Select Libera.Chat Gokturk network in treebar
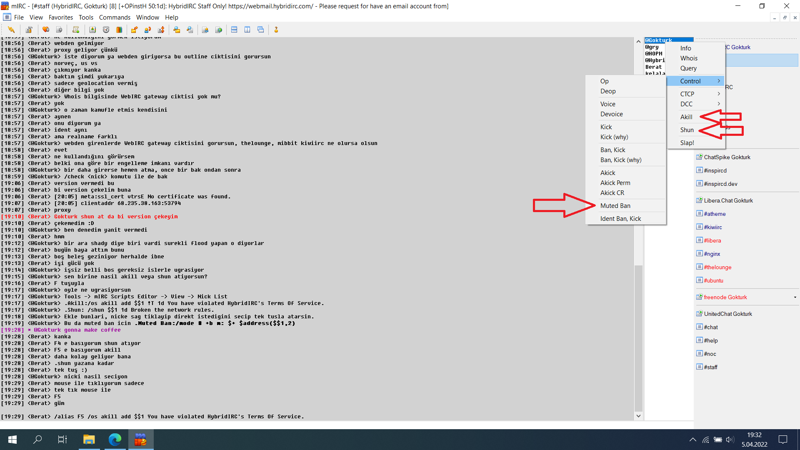The image size is (800, 450). coord(728,200)
